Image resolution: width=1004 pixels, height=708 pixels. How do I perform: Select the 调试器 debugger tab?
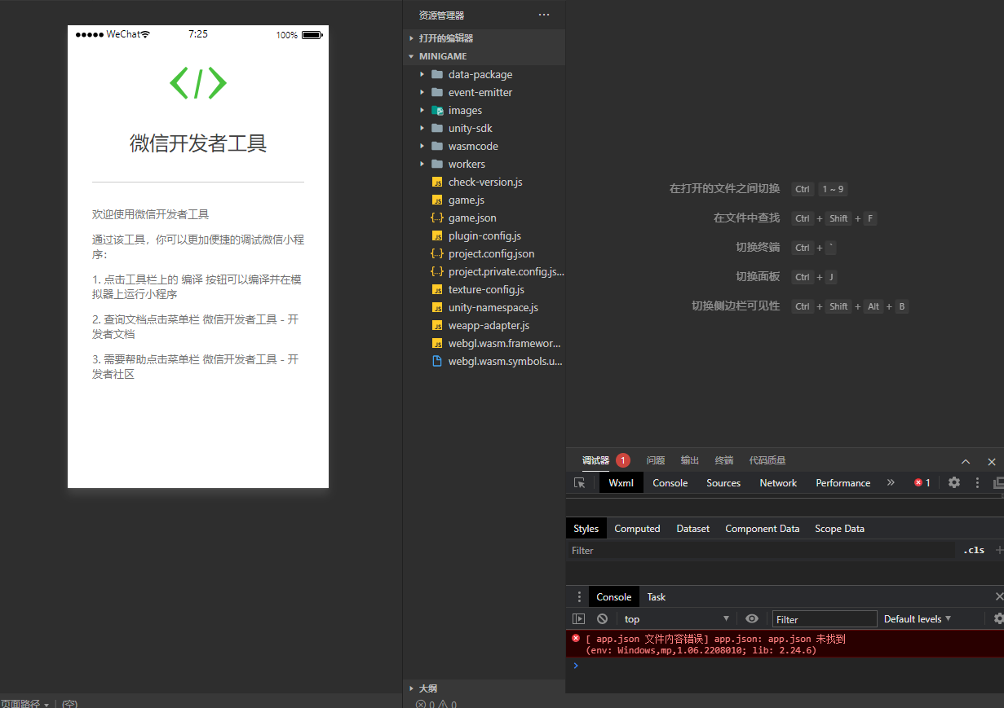[x=595, y=461]
